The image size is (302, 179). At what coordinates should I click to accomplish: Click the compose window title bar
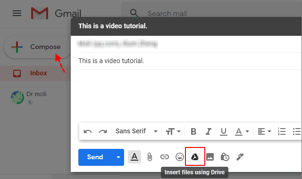186,26
